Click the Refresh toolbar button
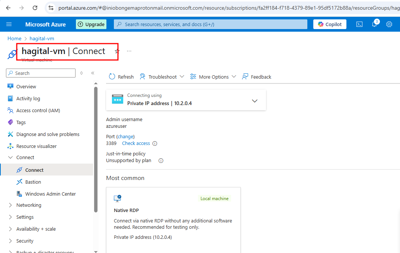 pyautogui.click(x=121, y=77)
